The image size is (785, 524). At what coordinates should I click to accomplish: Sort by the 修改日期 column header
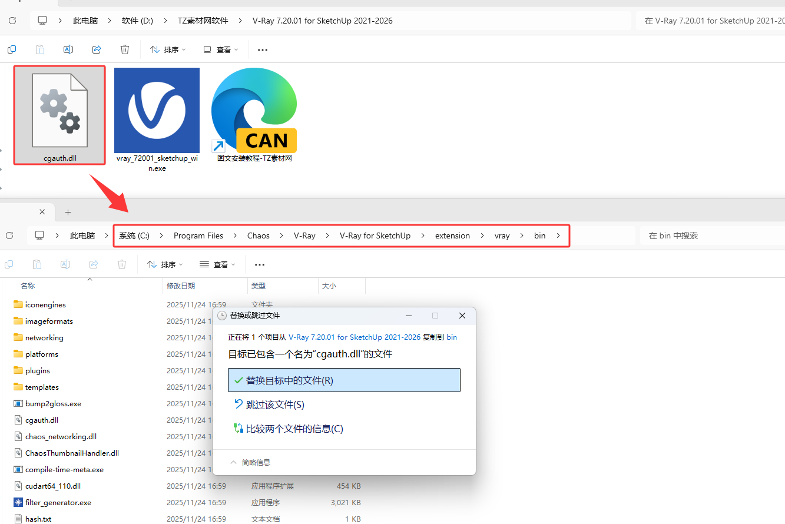pos(181,286)
